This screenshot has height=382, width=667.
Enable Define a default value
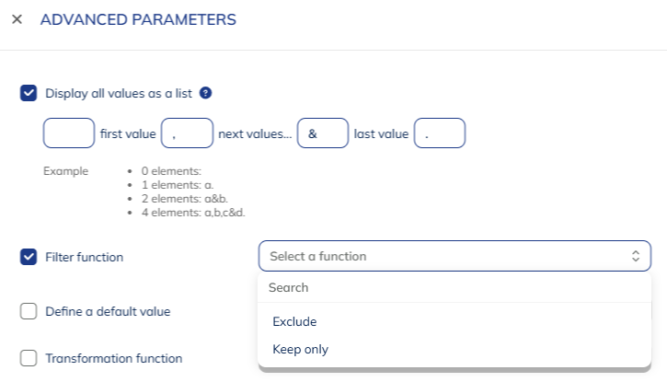coord(29,311)
